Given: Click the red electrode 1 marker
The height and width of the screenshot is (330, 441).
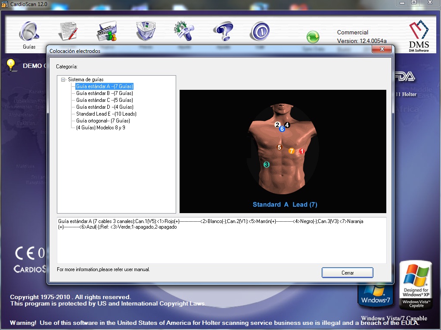Looking at the screenshot, I should [x=301, y=151].
